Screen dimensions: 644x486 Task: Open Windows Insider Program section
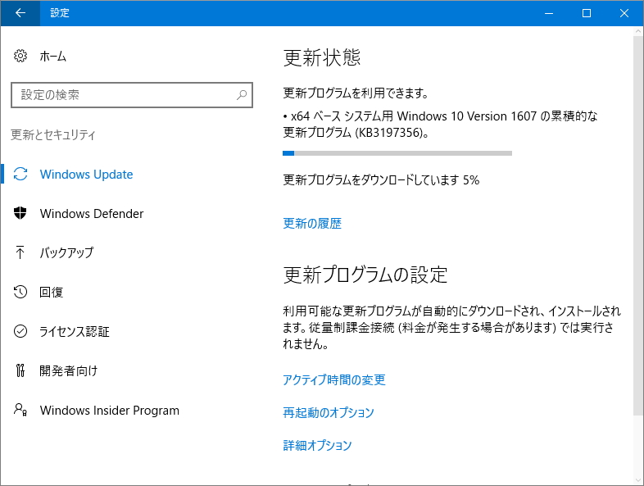click(109, 411)
